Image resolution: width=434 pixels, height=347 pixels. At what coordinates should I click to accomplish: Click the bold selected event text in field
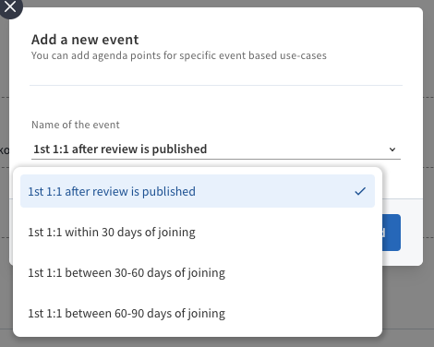120,150
